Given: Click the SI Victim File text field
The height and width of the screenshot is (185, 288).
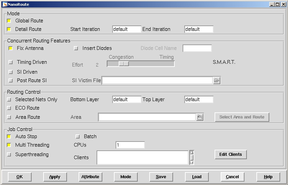Looking at the screenshot, I should point(157,80).
